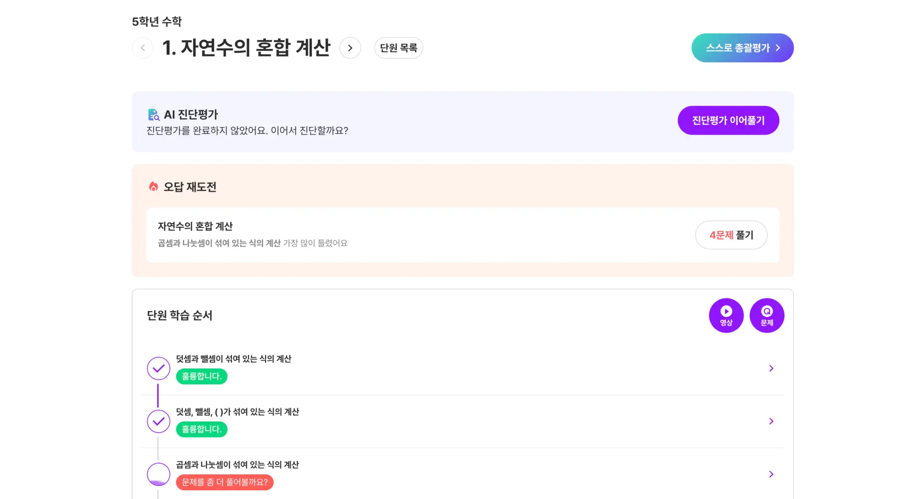Click the 4문제 풀기 button
Viewport: 917px width, 499px height.
[x=731, y=235]
